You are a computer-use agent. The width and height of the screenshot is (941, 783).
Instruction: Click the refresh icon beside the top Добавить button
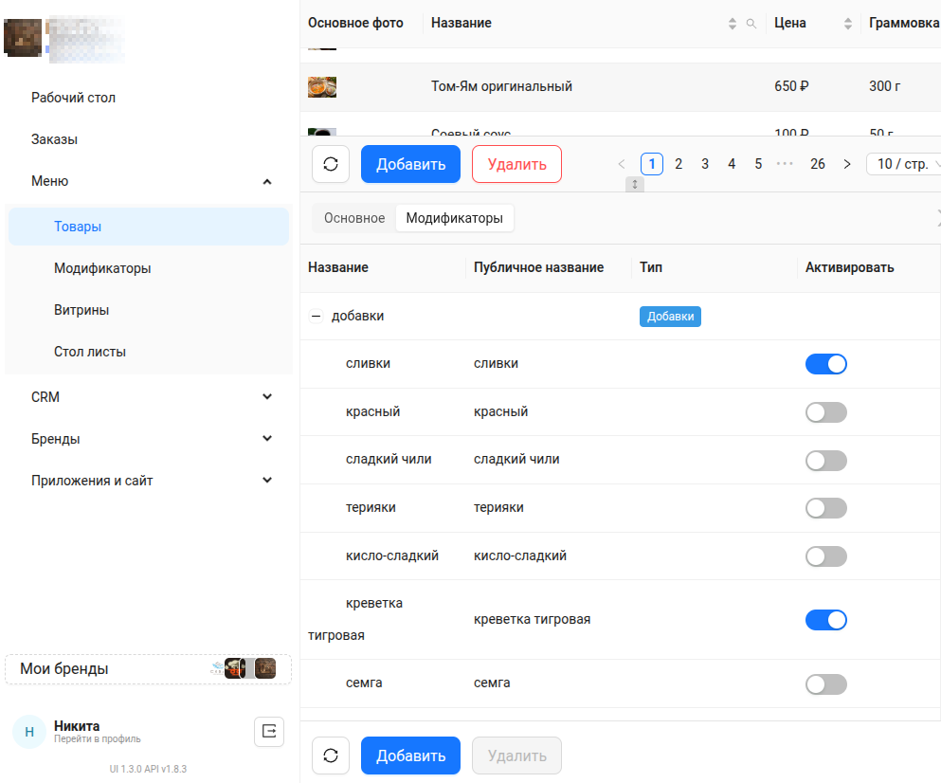[x=331, y=164]
